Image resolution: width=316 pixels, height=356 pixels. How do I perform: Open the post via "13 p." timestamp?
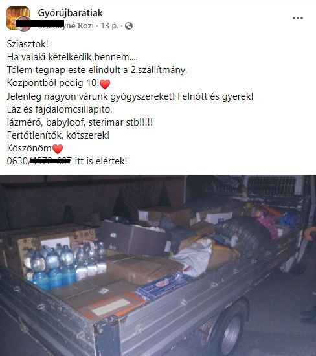(x=109, y=26)
